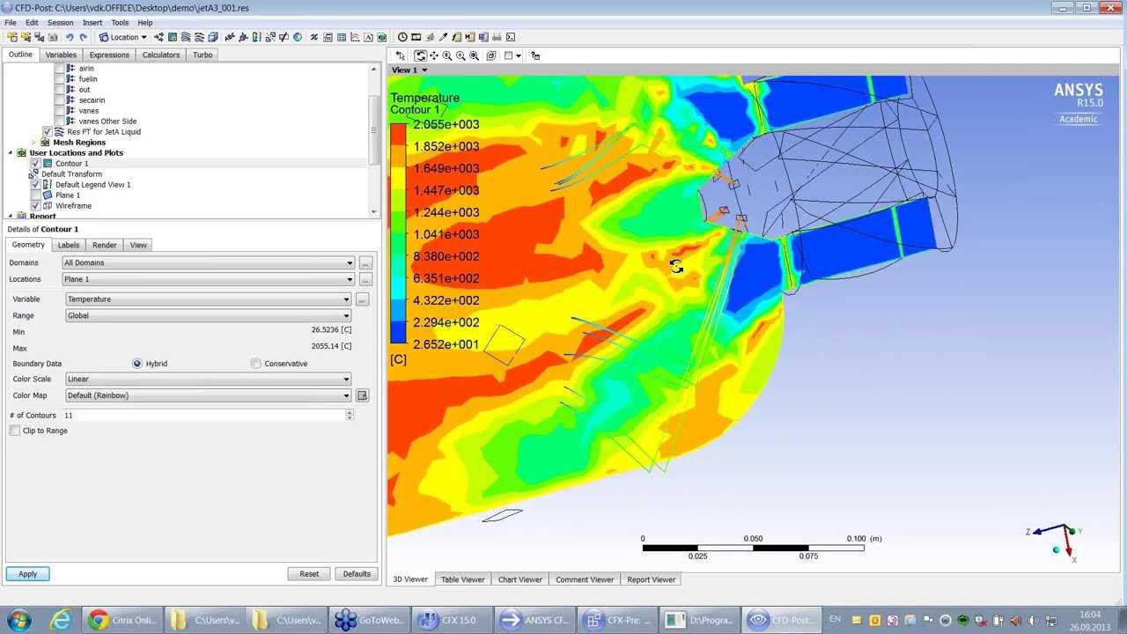
Task: Open the Insert menu
Action: (x=92, y=22)
